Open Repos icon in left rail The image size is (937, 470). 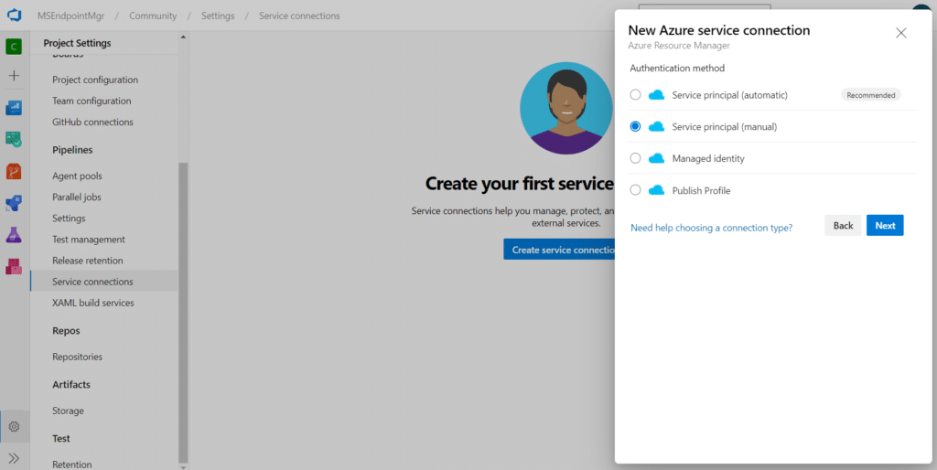pyautogui.click(x=14, y=171)
